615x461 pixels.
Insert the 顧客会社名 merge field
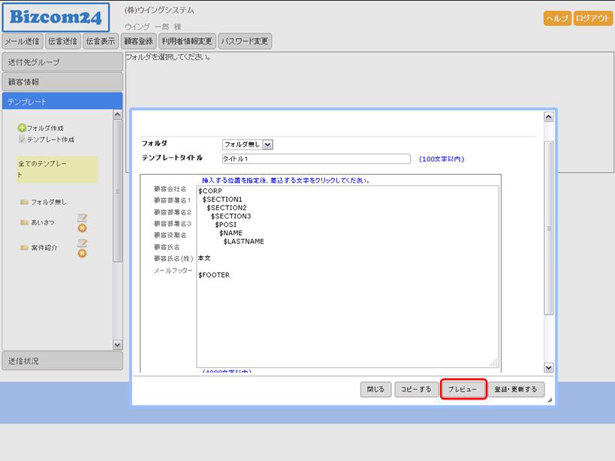[x=170, y=189]
